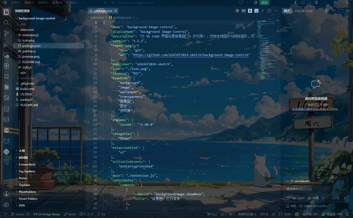The width and height of the screenshot is (353, 218).
Task: Click the code minimap
Action: click(267, 49)
